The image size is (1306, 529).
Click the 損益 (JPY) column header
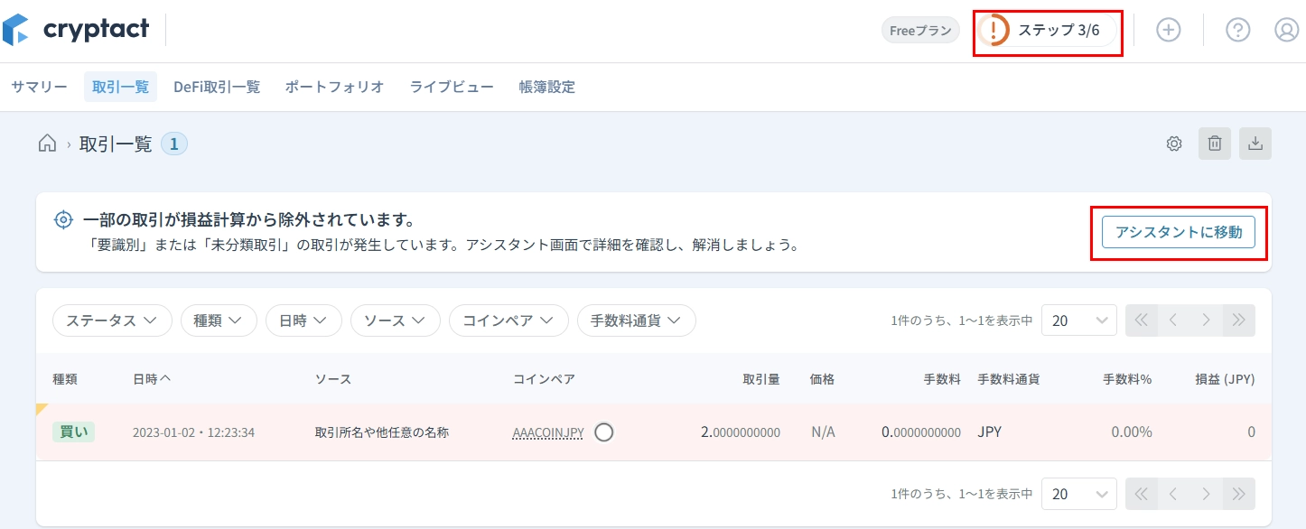coord(1225,379)
